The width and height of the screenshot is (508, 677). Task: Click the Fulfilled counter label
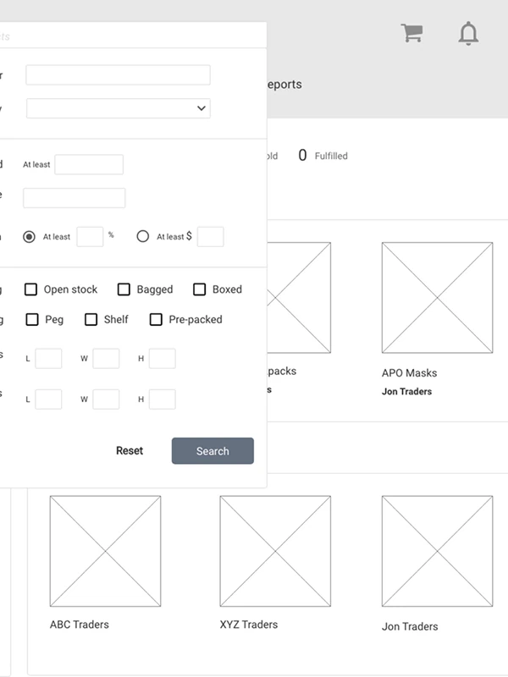point(331,156)
